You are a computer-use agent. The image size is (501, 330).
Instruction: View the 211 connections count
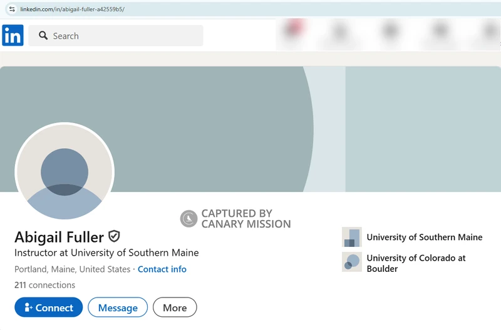(x=44, y=285)
